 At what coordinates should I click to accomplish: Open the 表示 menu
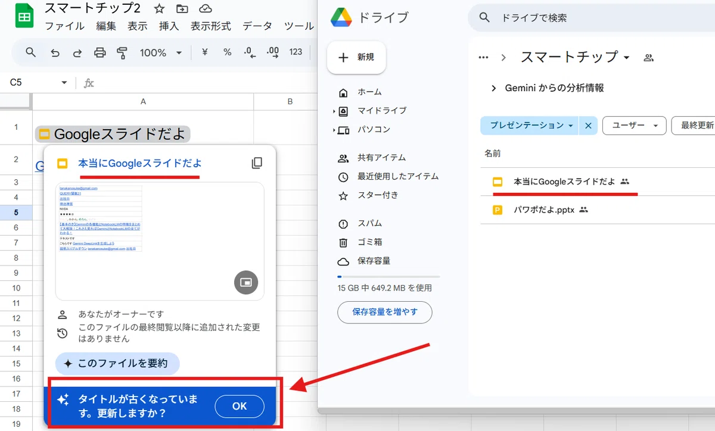tap(138, 26)
